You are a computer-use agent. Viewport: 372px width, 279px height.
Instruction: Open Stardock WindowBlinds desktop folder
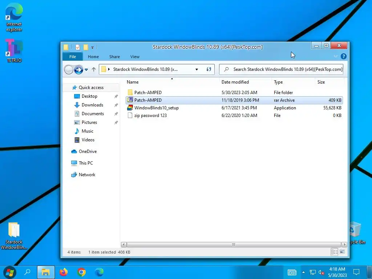(14, 235)
